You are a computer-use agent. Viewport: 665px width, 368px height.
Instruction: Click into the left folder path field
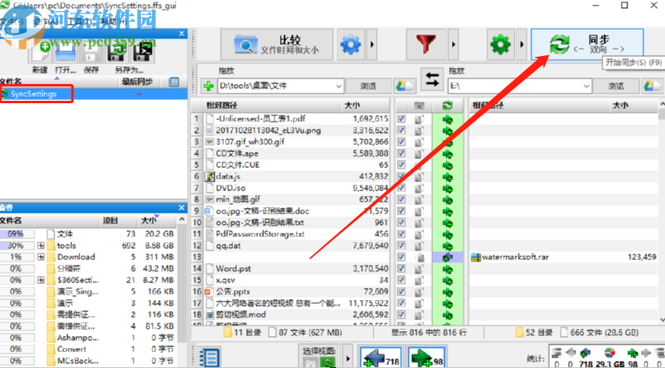tap(276, 86)
